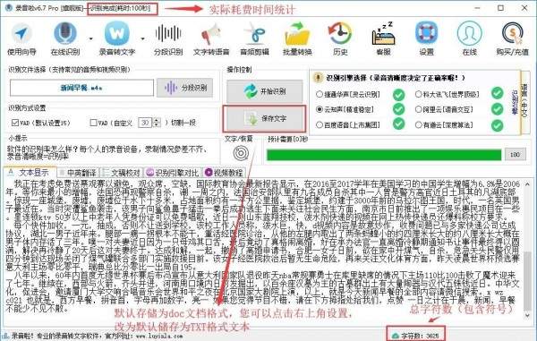537x341 pixels.
Task: Open the 分段识别 toolbar waveform tool
Action: 168,38
